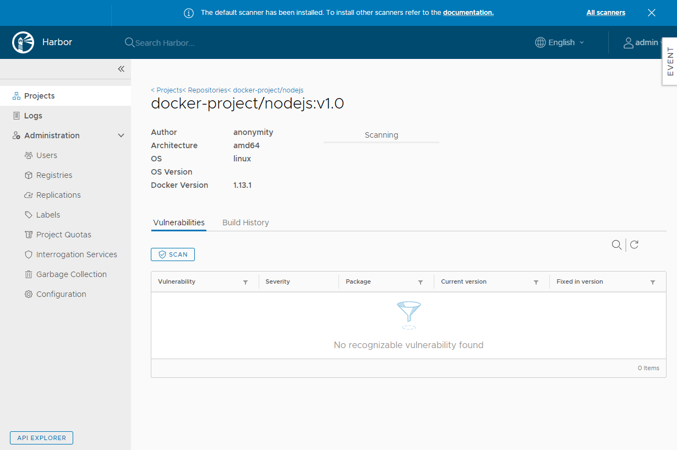Click the 'anonymity' author value
This screenshot has height=450, width=677.
(x=253, y=132)
